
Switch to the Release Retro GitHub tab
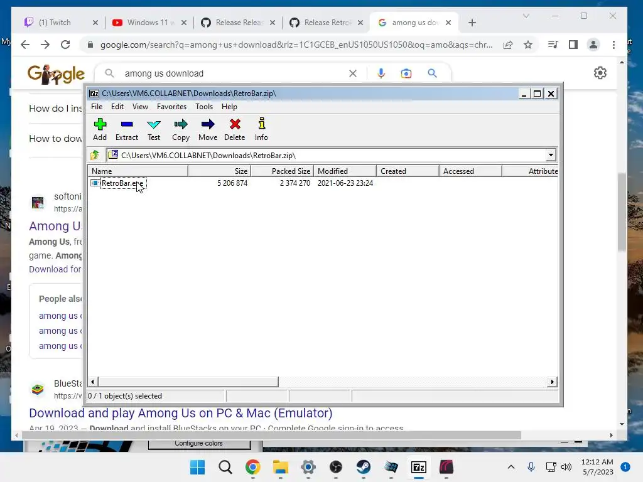pyautogui.click(x=327, y=23)
